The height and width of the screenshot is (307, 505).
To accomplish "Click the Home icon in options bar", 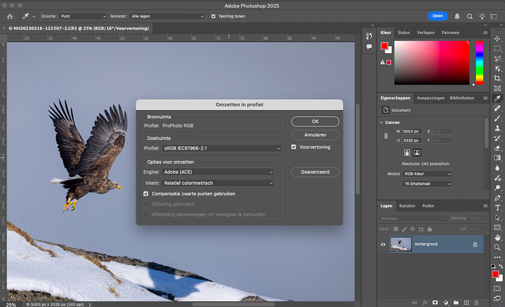I will pyautogui.click(x=10, y=16).
